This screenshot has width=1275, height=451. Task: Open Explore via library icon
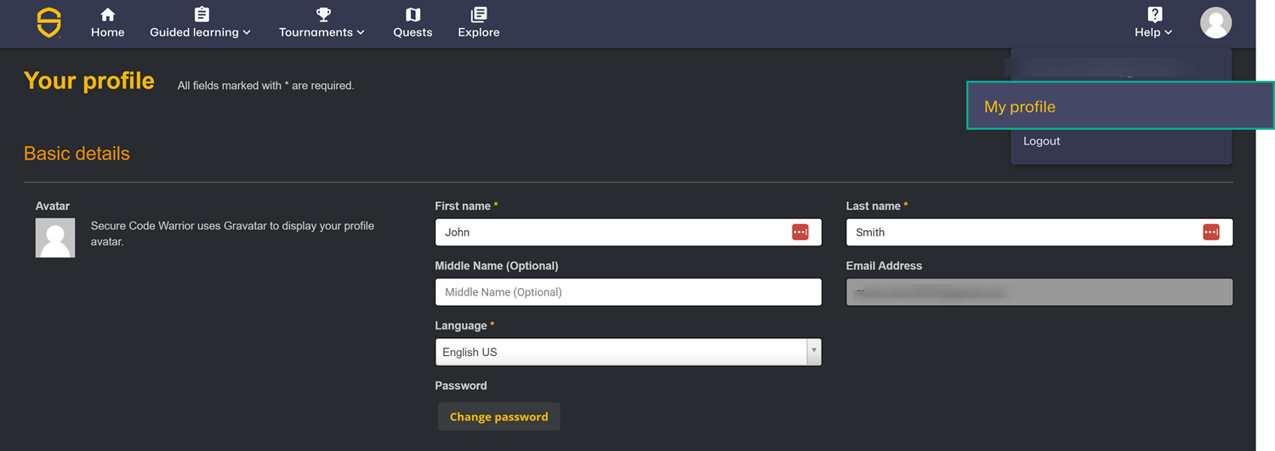point(479,14)
